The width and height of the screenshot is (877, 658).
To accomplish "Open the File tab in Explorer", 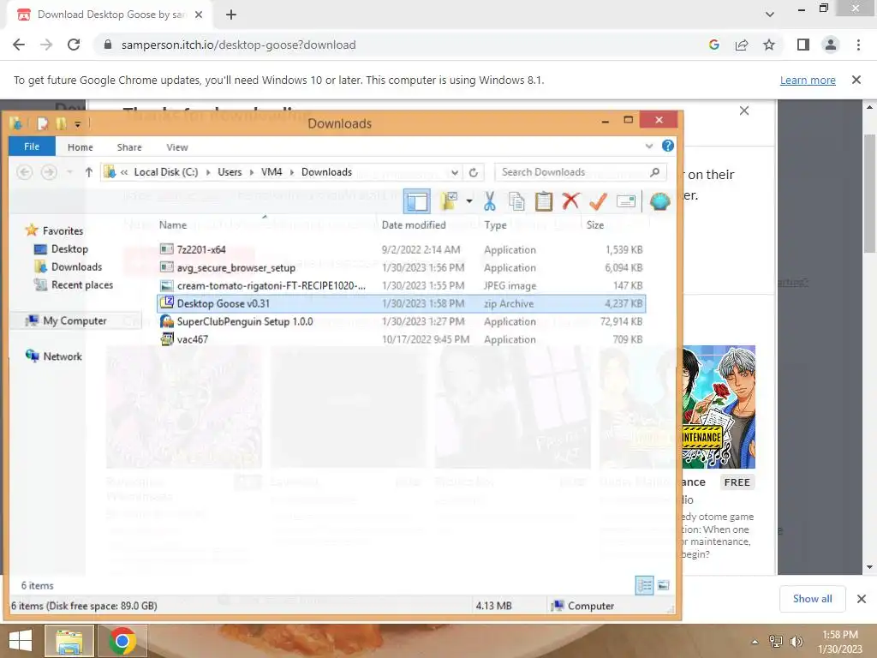I will (x=32, y=147).
